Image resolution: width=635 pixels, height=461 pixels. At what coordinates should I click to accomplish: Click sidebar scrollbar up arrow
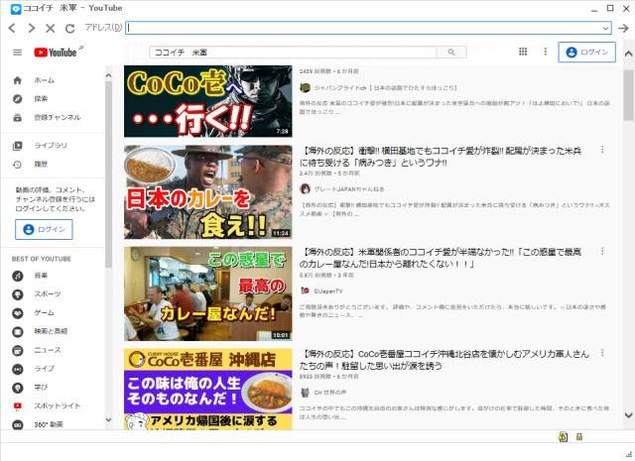tap(108, 75)
